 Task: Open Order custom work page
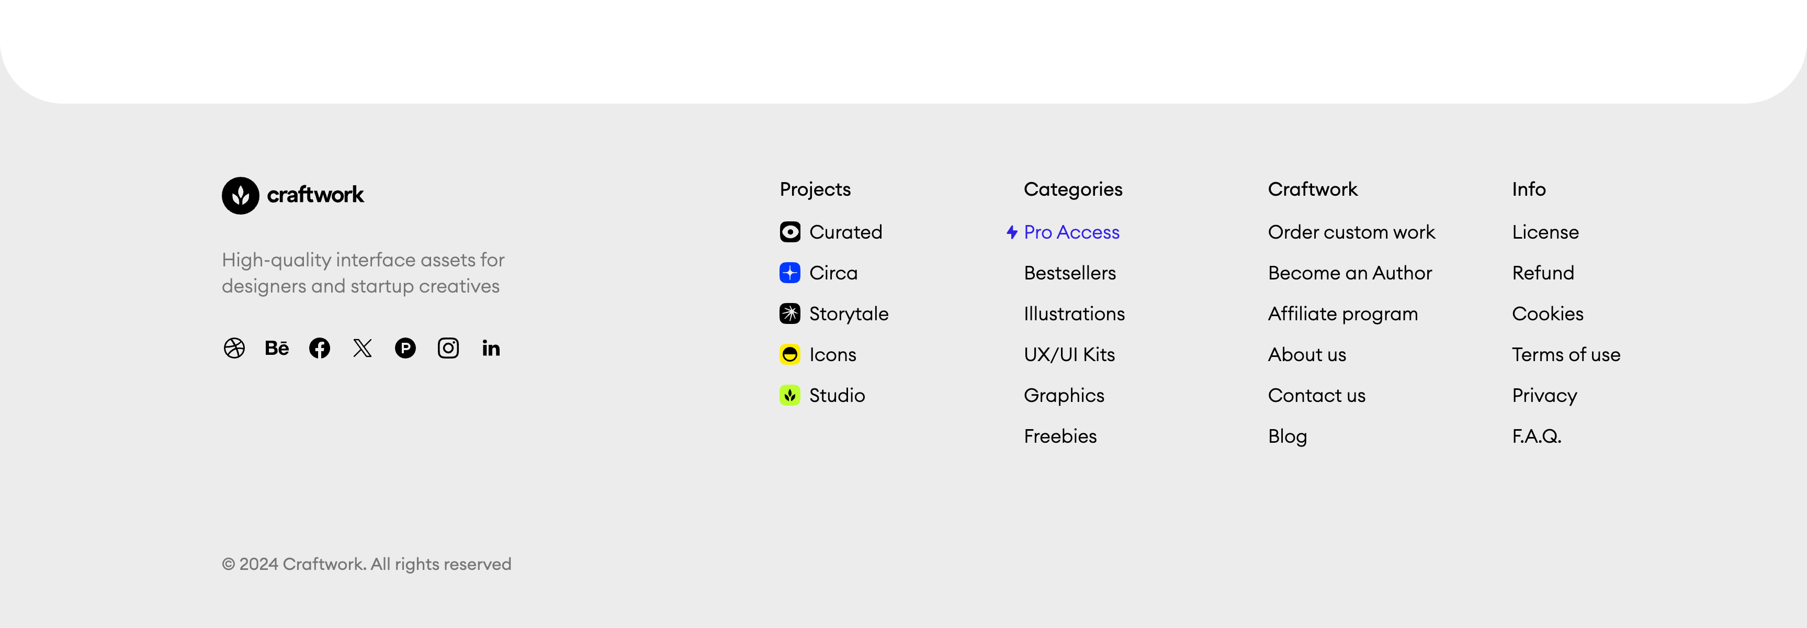pos(1351,232)
